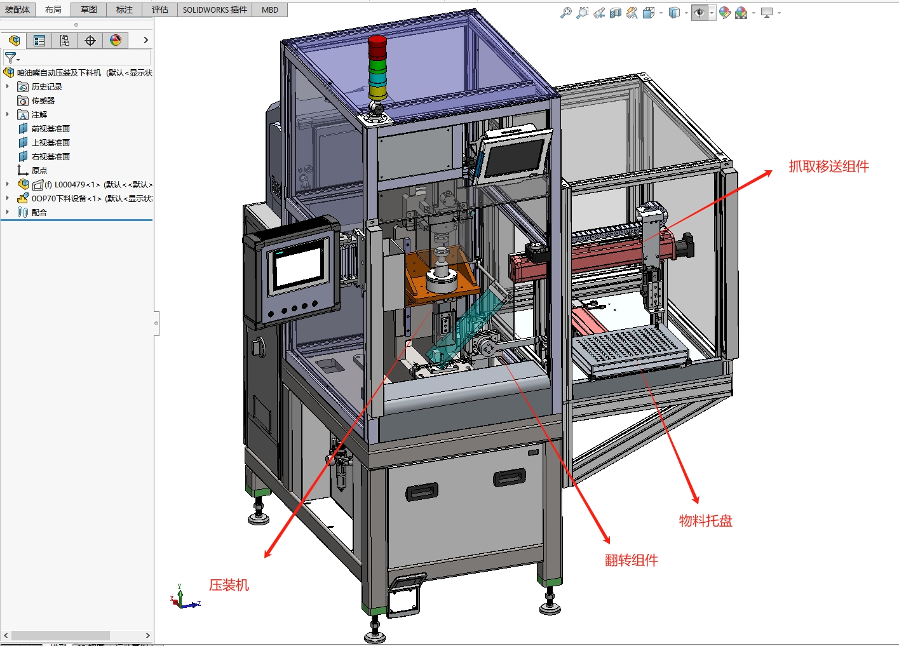
Task: Switch to the SOLIDWORKS 插件 tab
Action: tap(215, 10)
